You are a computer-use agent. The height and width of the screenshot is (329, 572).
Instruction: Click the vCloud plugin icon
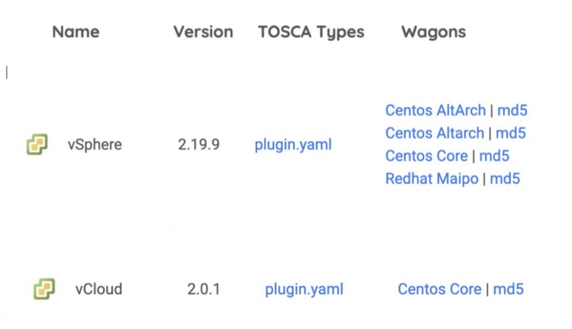(44, 289)
